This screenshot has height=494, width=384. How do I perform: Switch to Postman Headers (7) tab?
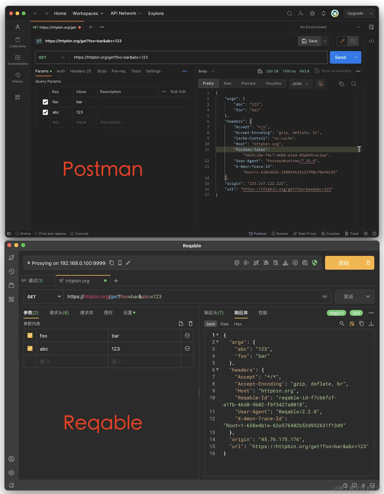click(80, 71)
